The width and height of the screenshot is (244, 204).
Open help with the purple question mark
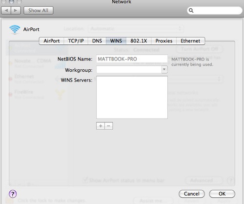[x=13, y=194]
